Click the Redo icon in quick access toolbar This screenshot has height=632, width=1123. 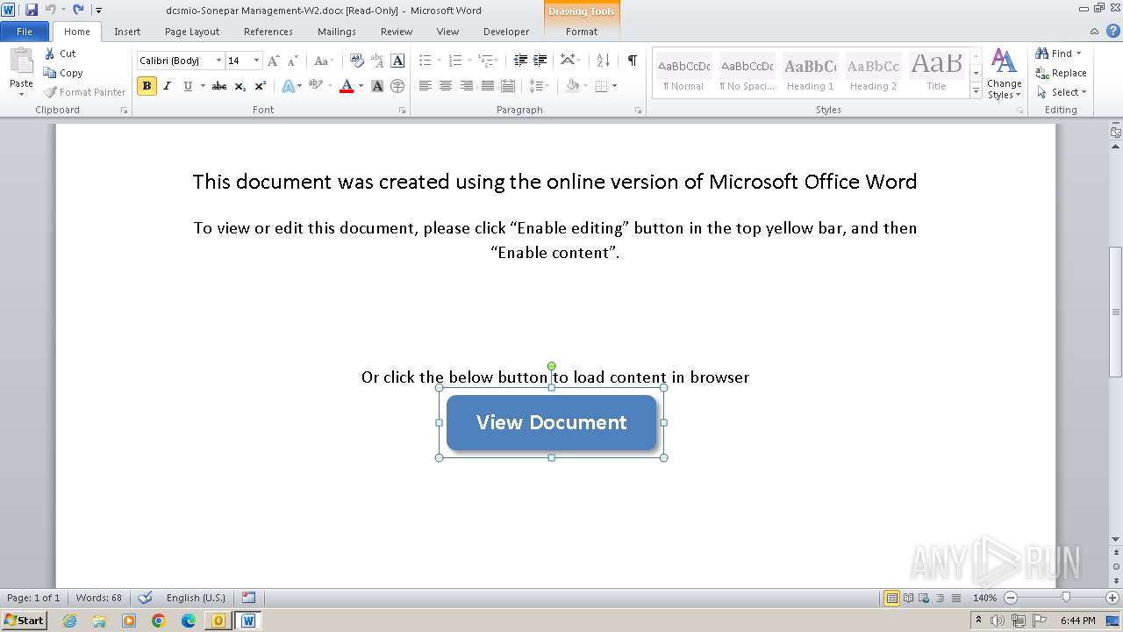coord(78,10)
